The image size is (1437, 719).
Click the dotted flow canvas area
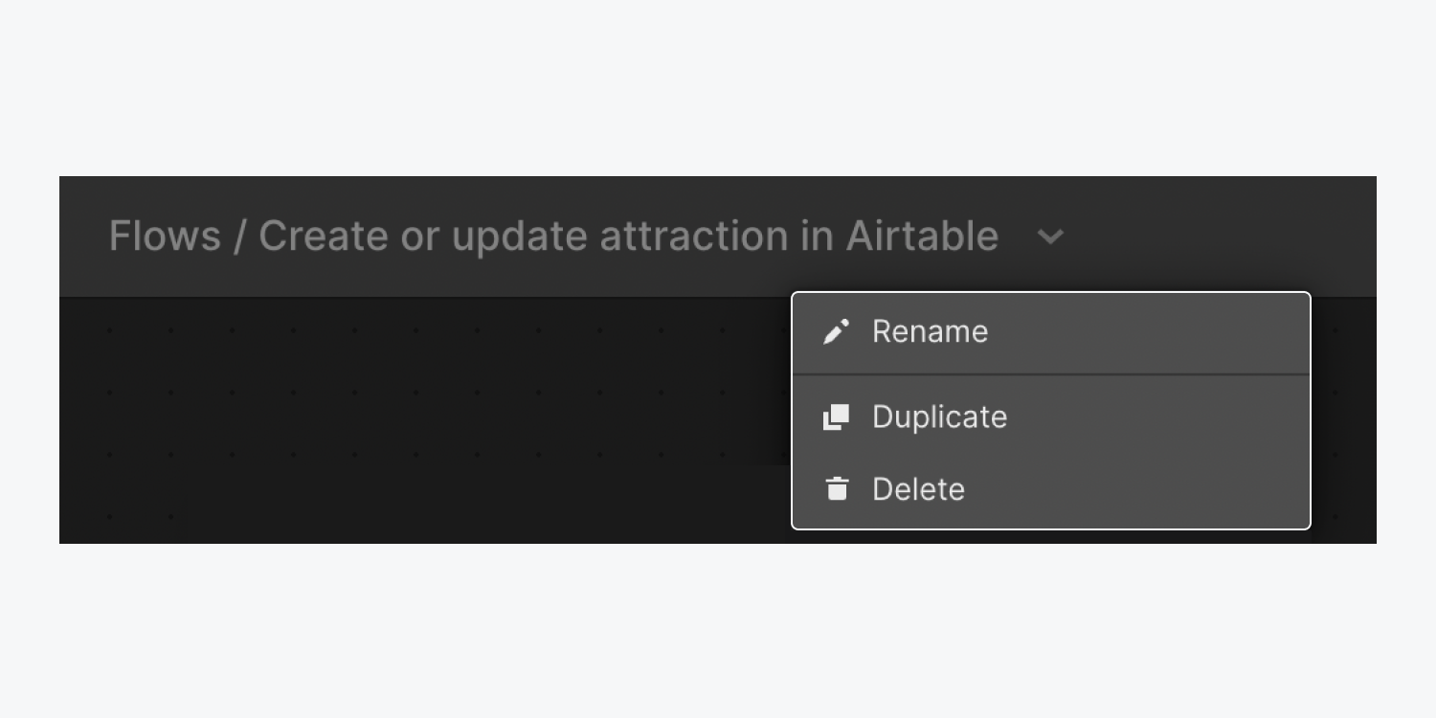(421, 421)
